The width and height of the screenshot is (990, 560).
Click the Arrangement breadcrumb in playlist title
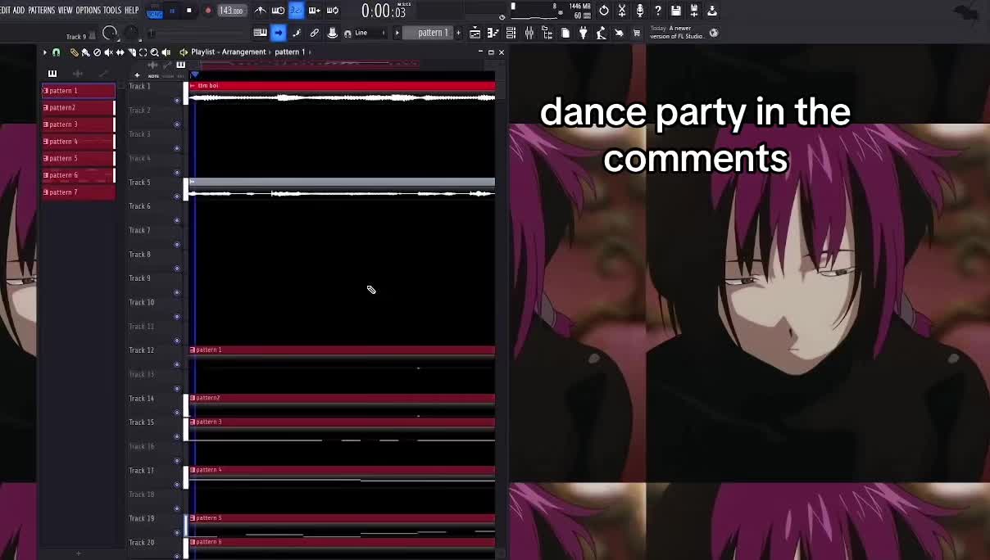[243, 52]
